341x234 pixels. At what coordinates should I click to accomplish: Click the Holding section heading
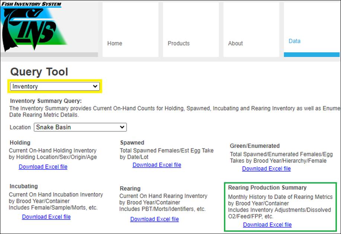(20, 143)
